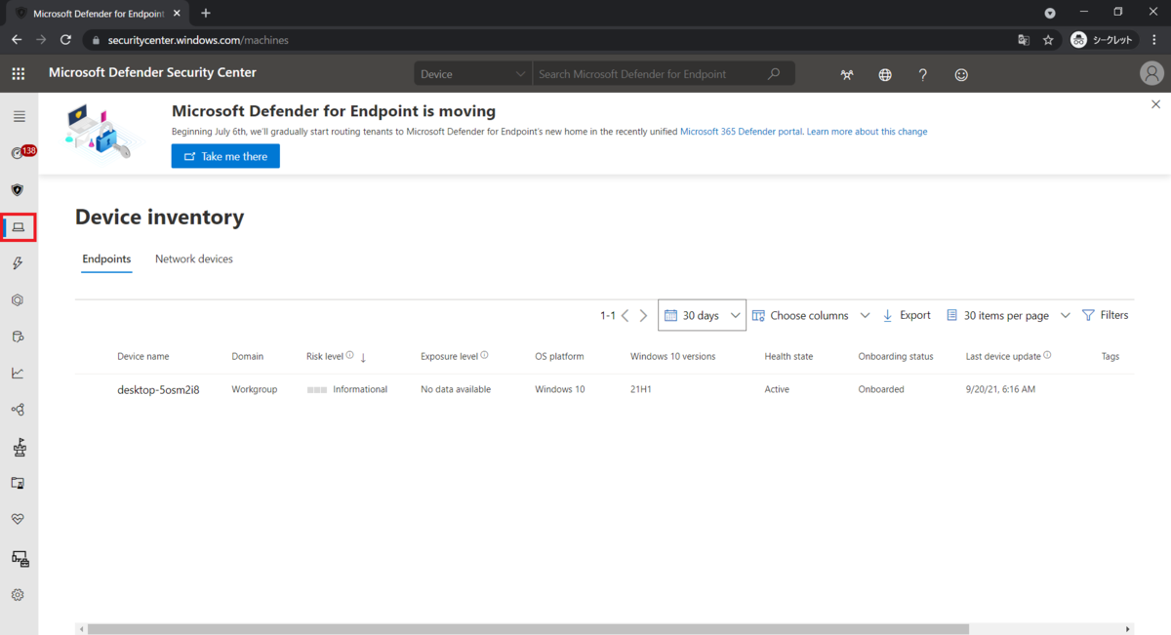Click the Take me there button
The image size is (1171, 635).
(x=225, y=156)
